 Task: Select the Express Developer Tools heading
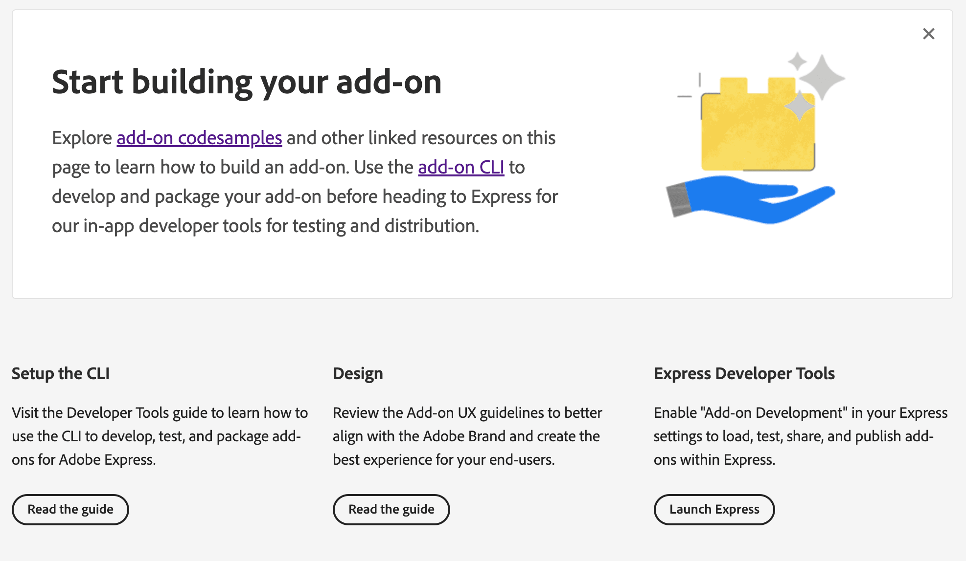(745, 374)
